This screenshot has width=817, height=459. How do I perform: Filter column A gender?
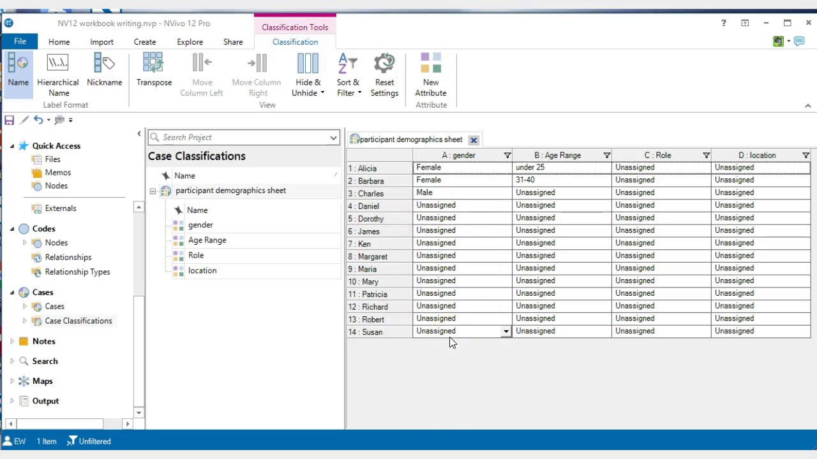507,156
